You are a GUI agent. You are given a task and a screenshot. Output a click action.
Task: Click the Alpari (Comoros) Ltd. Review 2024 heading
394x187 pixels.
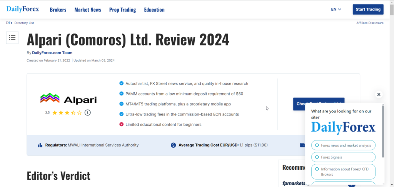[128, 40]
